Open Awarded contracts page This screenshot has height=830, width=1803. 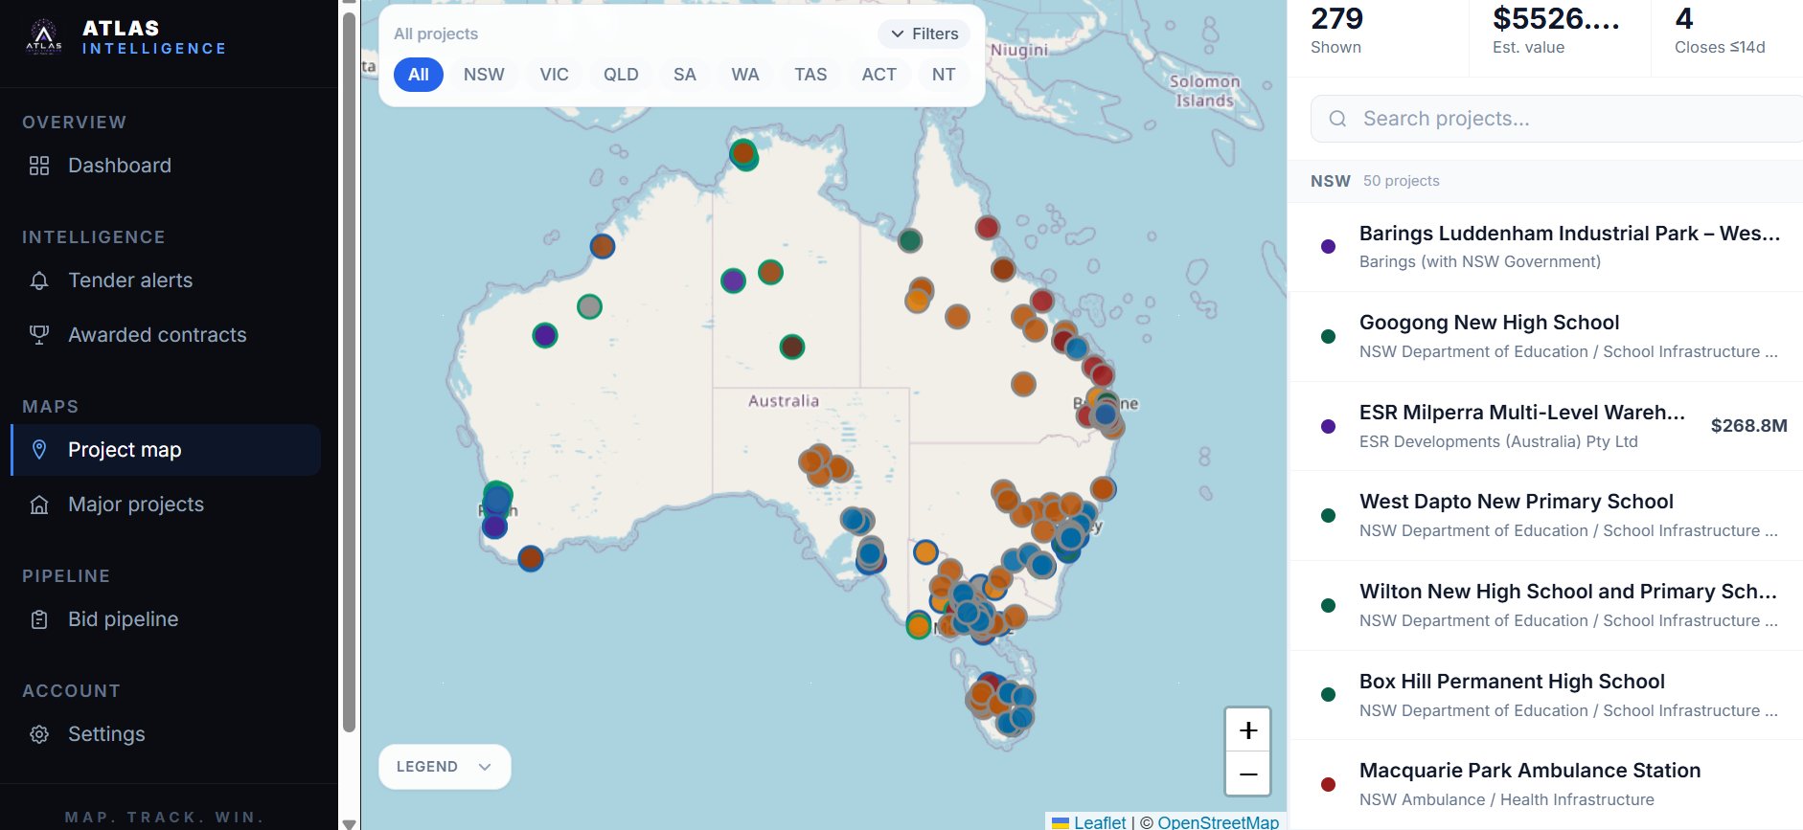[x=166, y=335]
